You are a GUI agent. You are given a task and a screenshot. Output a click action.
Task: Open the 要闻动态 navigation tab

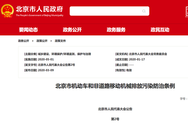tap(28, 30)
